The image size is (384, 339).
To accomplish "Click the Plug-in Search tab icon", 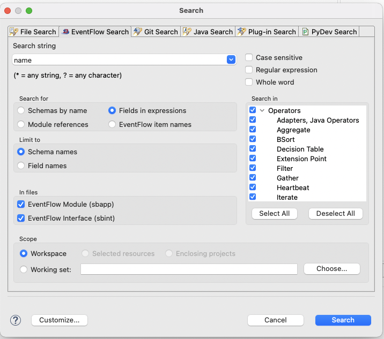I will [x=242, y=32].
